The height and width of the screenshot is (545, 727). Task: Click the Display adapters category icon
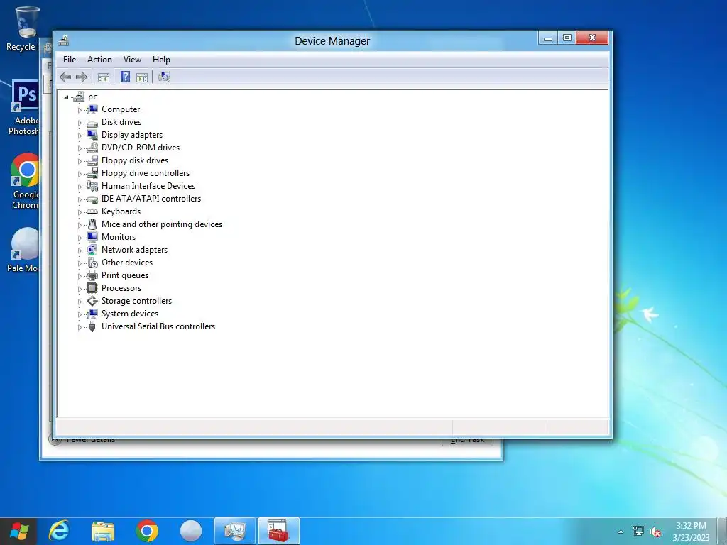tap(92, 135)
